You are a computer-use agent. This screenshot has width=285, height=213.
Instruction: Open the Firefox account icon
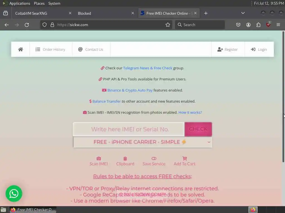tap(248, 25)
